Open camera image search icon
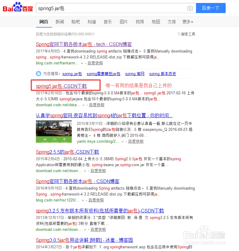The image size is (239, 251). pyautogui.click(x=190, y=8)
